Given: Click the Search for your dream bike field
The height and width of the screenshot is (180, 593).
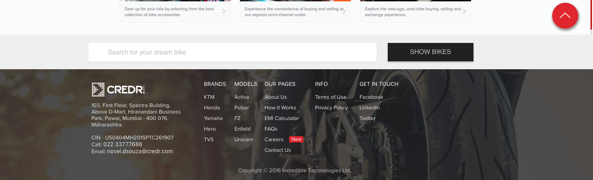Looking at the screenshot, I should click(x=233, y=52).
